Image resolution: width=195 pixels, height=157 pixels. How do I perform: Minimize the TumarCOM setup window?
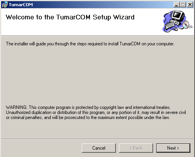(176, 5)
